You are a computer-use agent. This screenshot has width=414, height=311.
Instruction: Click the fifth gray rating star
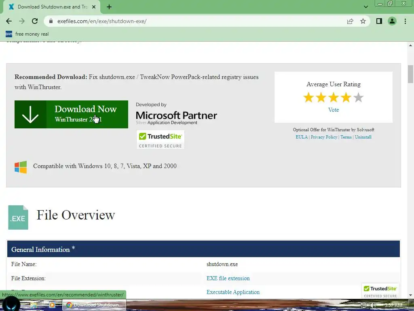pyautogui.click(x=358, y=98)
